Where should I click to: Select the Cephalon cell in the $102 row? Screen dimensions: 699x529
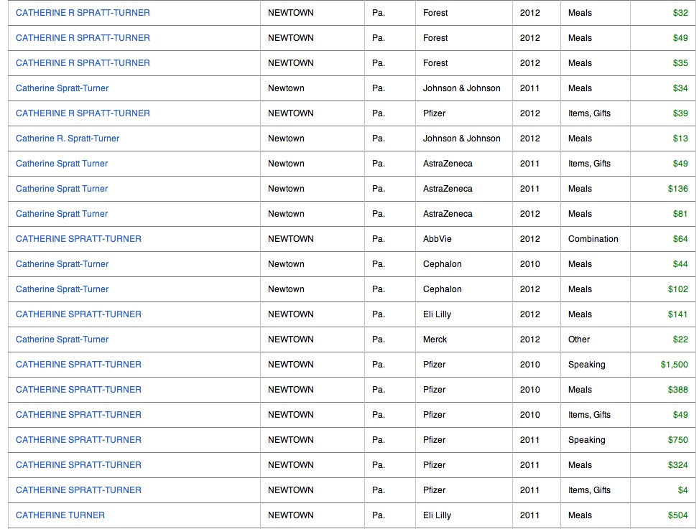click(x=464, y=289)
